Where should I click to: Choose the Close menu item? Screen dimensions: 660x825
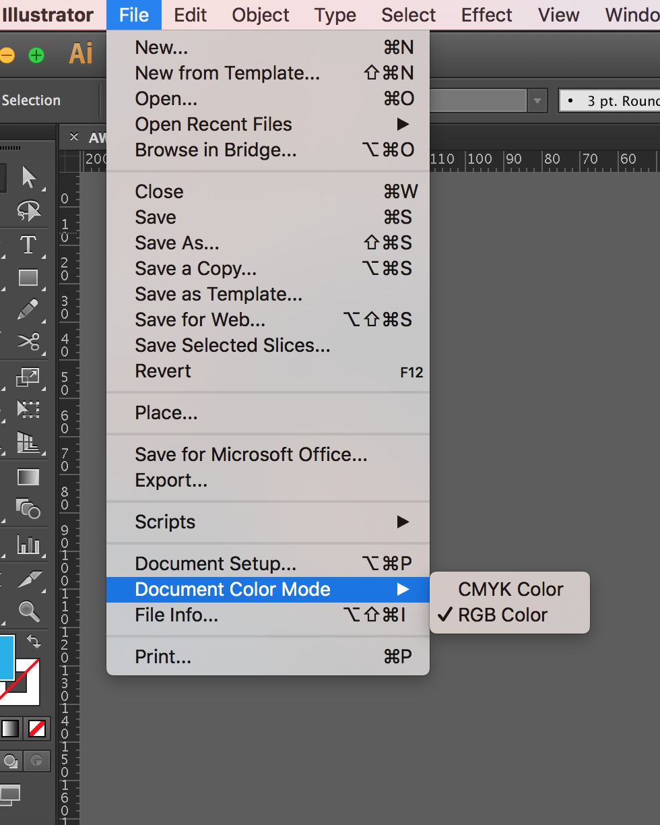coord(268,191)
